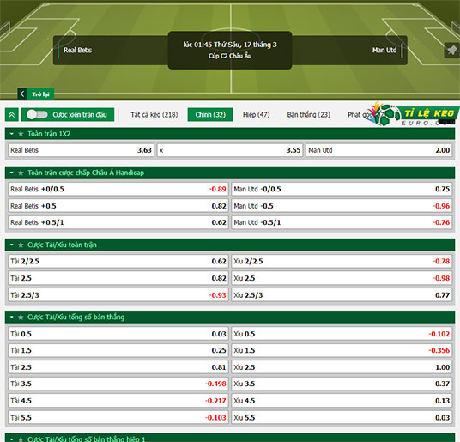Select Xỉu 2/2.5 at -0.78
460x442 pixels.
click(x=342, y=261)
